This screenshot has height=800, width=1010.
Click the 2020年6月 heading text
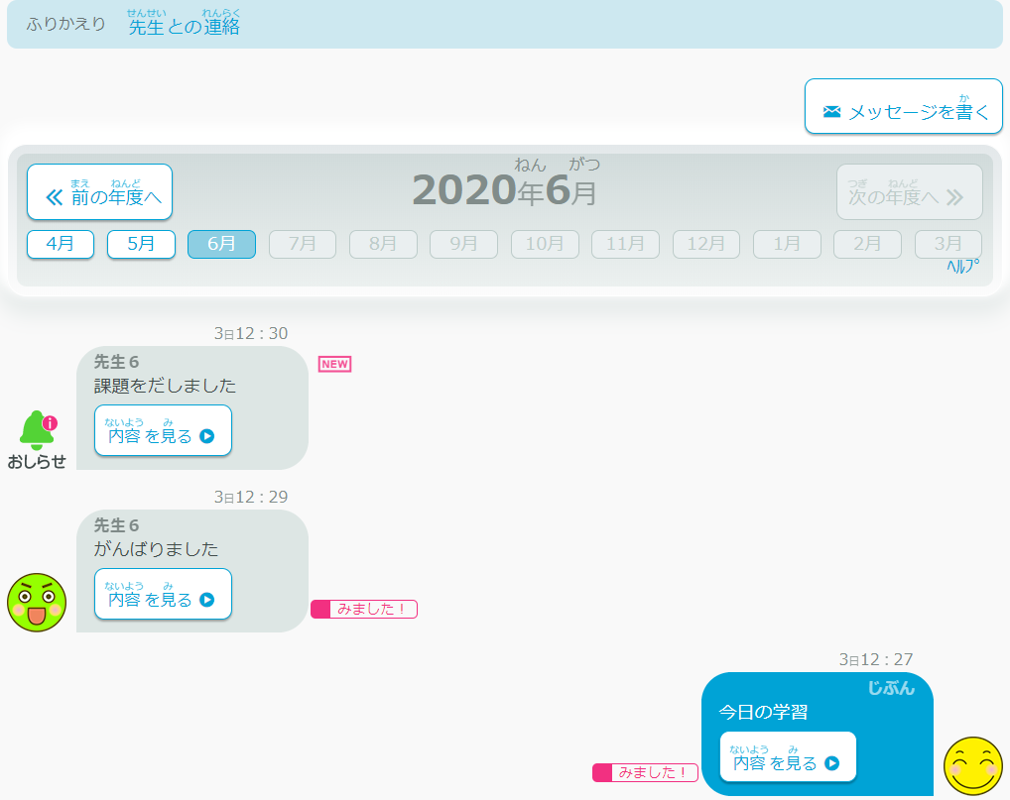click(x=505, y=184)
